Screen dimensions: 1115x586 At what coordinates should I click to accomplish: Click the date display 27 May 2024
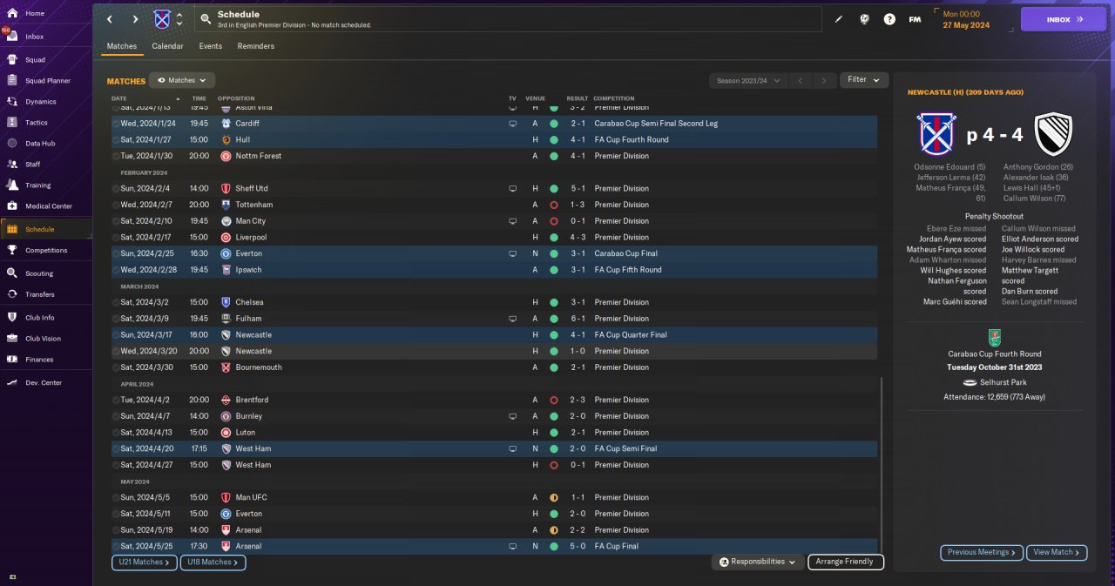[966, 25]
